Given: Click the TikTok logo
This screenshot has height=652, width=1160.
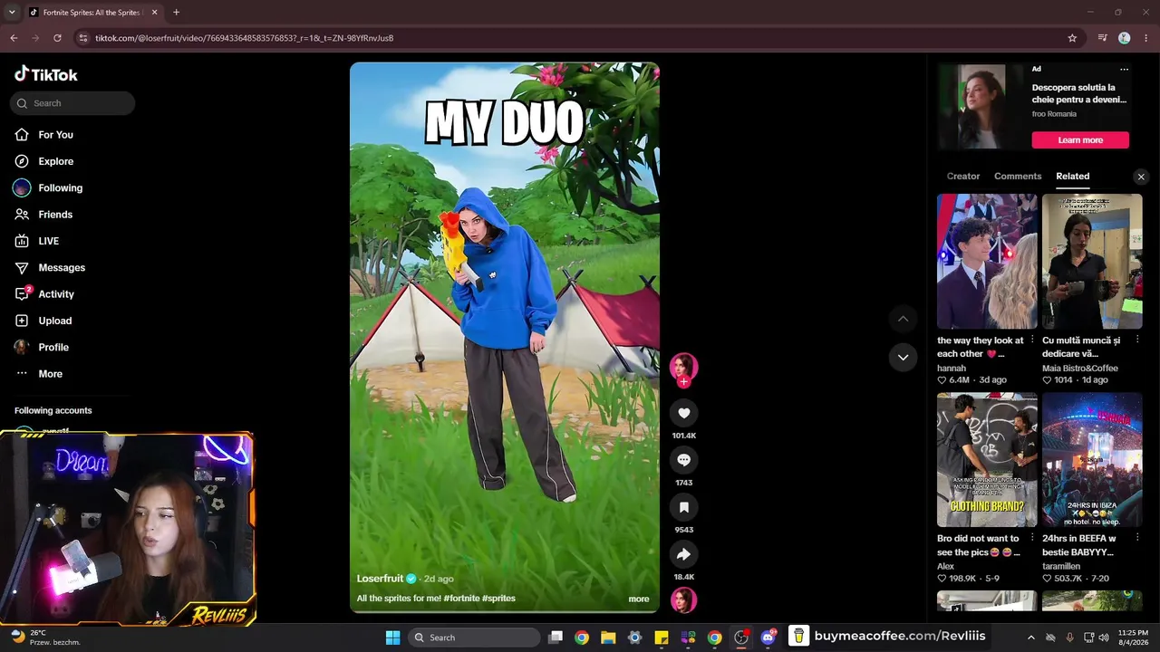Looking at the screenshot, I should [x=46, y=74].
